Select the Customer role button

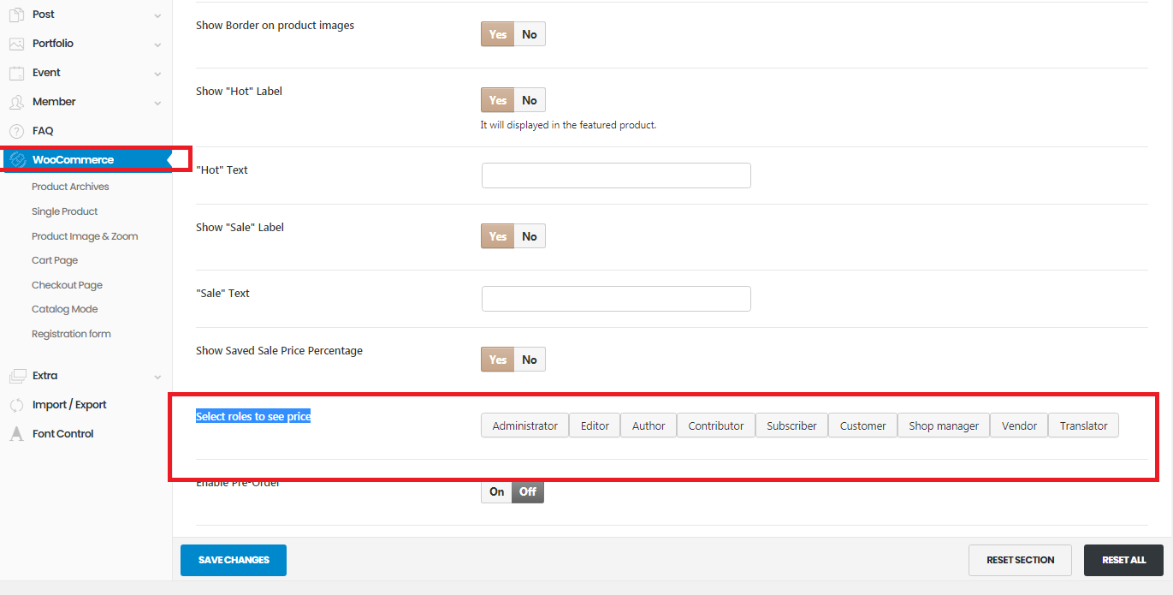pos(862,425)
